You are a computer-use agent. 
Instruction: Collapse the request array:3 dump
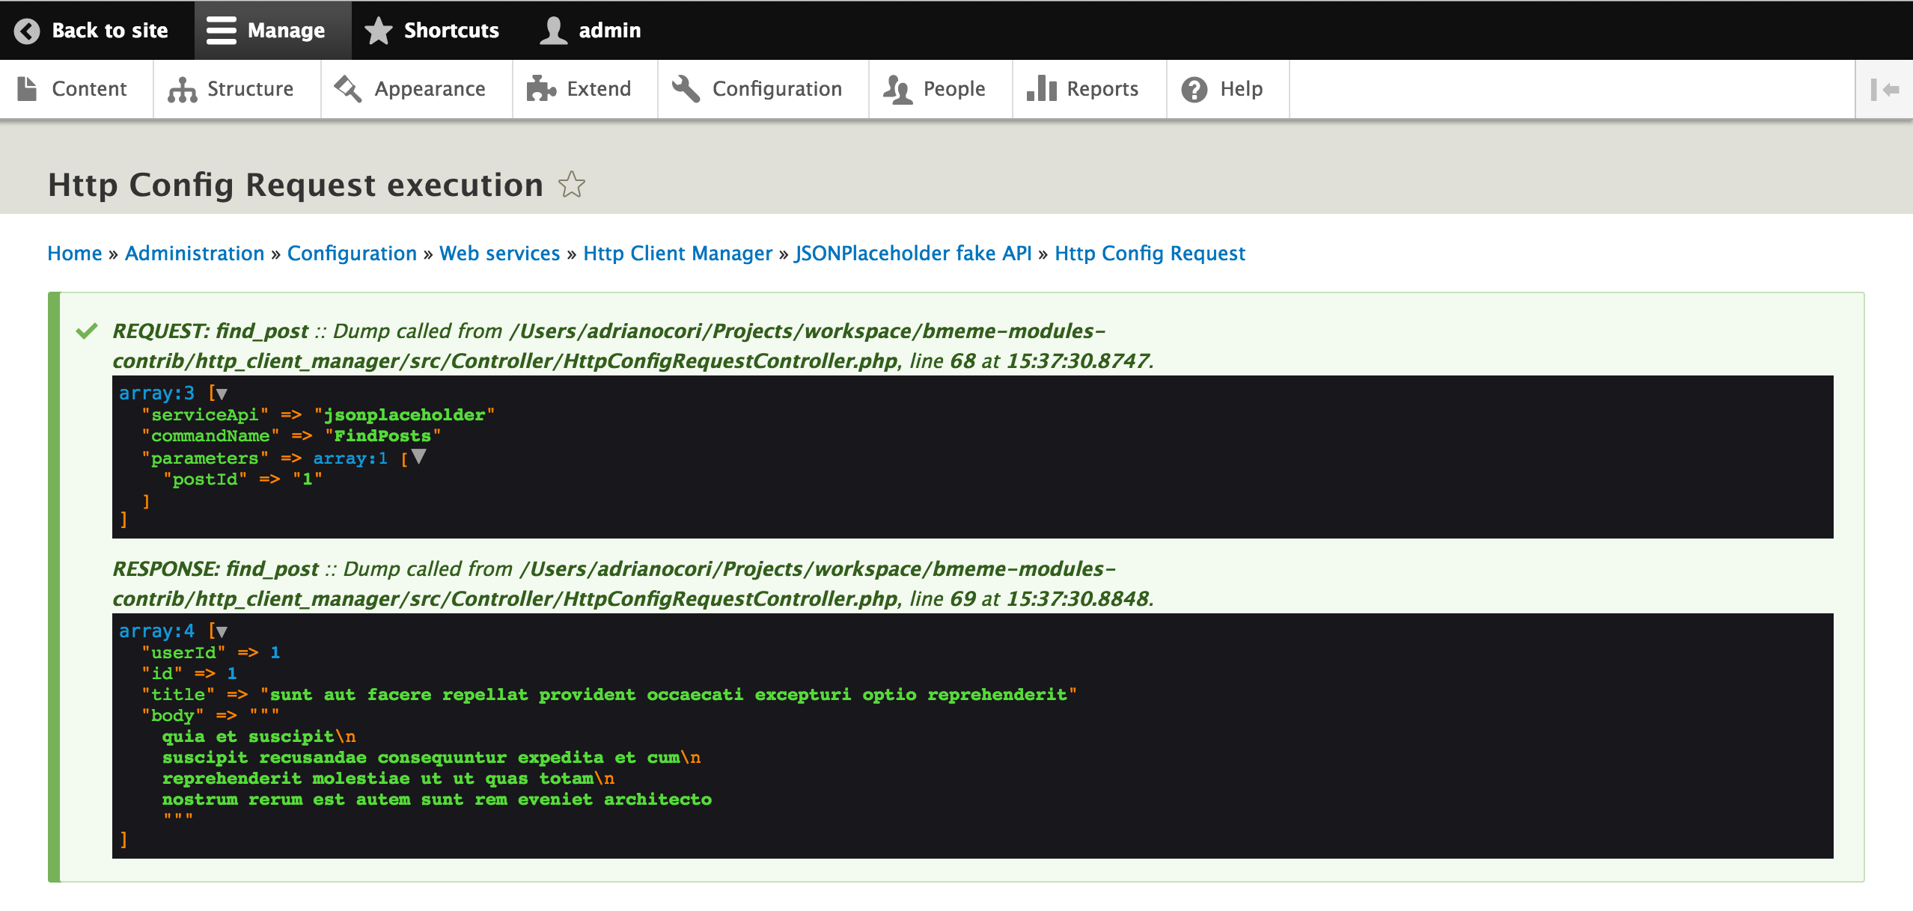(222, 393)
